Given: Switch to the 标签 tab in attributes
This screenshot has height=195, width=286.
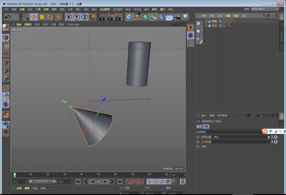Looking at the screenshot, I should click(206, 126).
